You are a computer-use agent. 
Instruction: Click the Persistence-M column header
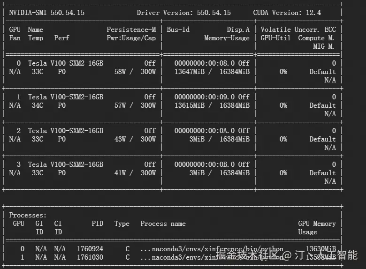point(131,30)
